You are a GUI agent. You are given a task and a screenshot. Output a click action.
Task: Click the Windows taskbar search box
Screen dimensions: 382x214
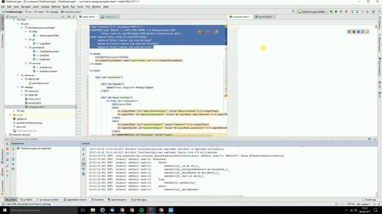tap(44, 210)
